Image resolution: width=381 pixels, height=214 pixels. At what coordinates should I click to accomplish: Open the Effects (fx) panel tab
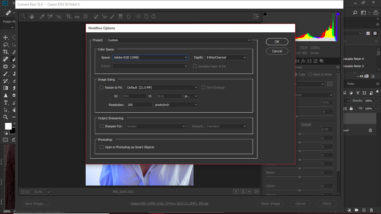[x=303, y=61]
